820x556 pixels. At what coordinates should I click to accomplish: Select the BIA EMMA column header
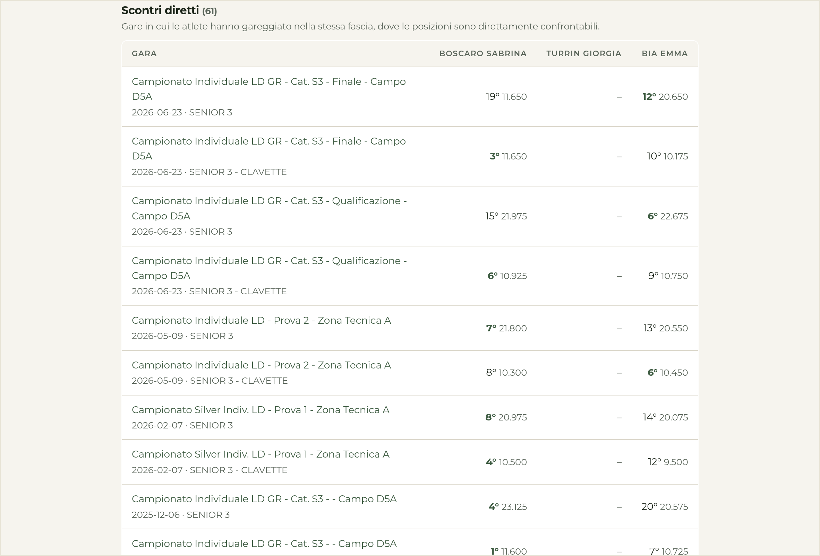665,54
